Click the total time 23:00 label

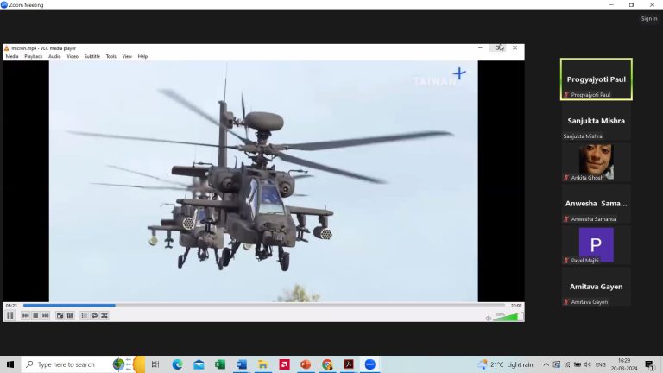[516, 306]
